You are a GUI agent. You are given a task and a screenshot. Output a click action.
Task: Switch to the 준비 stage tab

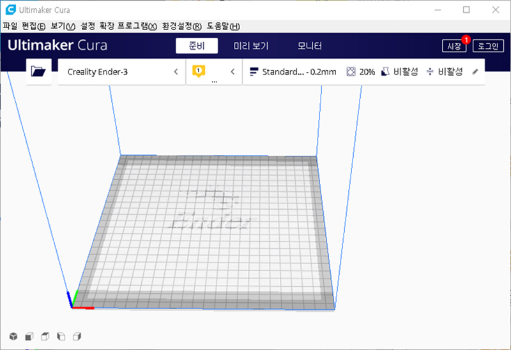point(197,45)
